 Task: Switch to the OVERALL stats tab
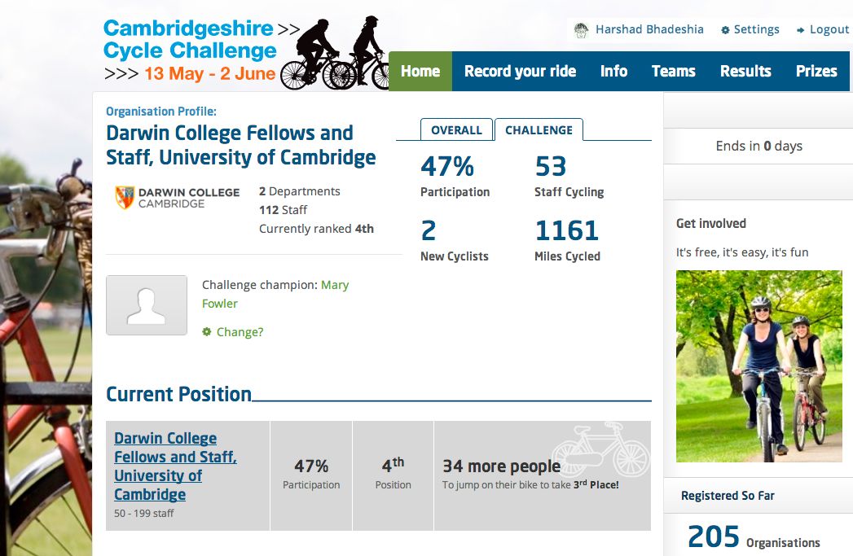point(456,130)
